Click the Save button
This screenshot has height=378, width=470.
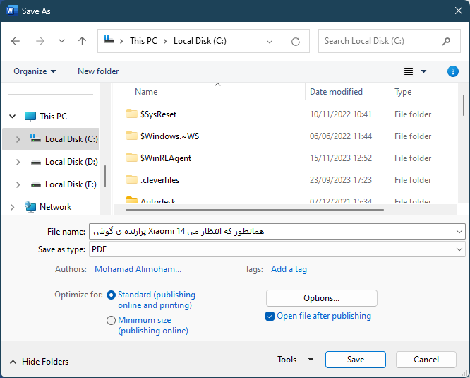(x=356, y=360)
